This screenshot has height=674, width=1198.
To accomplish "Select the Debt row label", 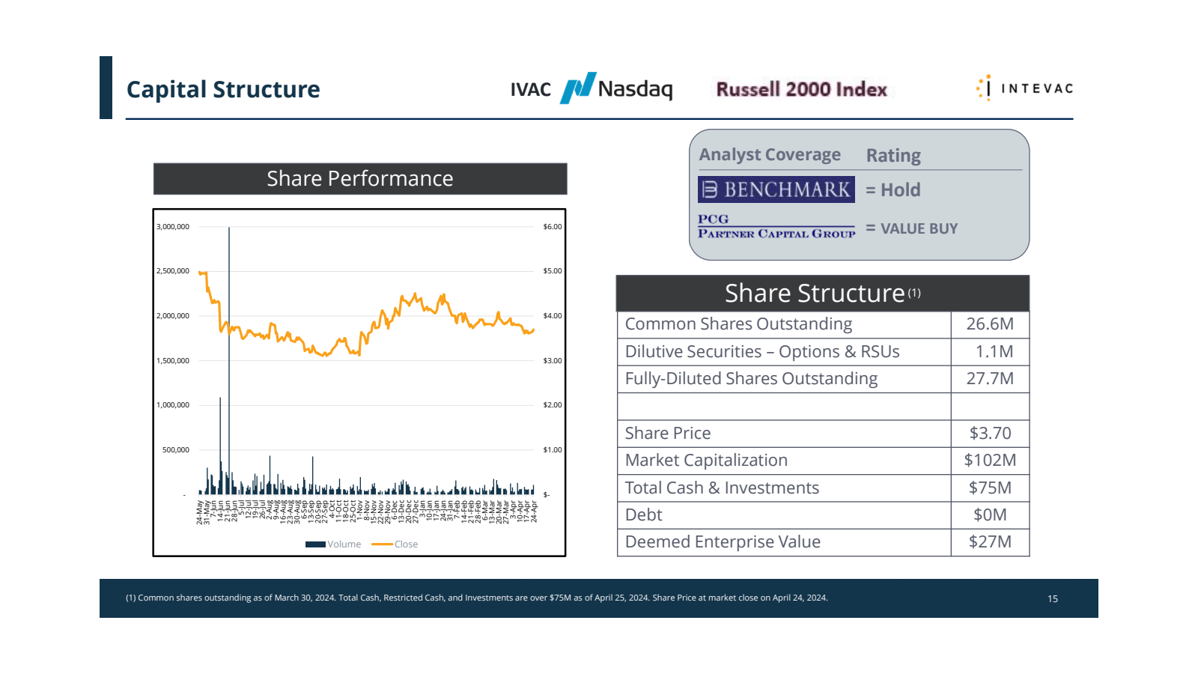I will pyautogui.click(x=643, y=515).
